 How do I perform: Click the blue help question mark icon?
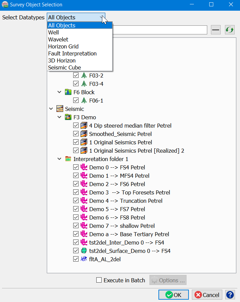[x=230, y=295]
